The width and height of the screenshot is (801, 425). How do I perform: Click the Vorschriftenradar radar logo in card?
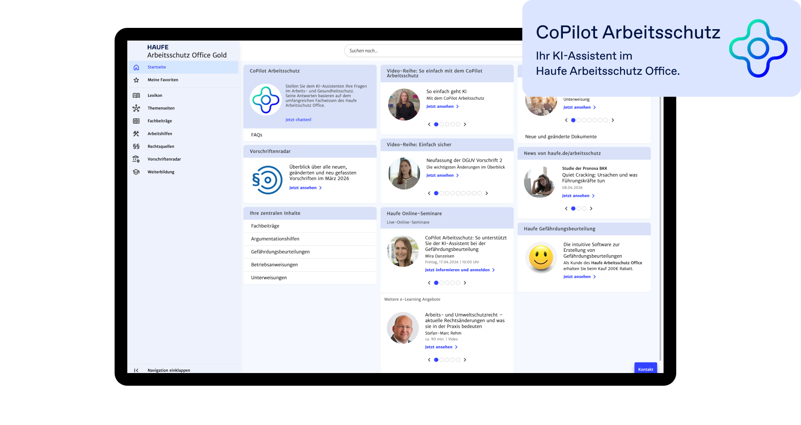267,180
